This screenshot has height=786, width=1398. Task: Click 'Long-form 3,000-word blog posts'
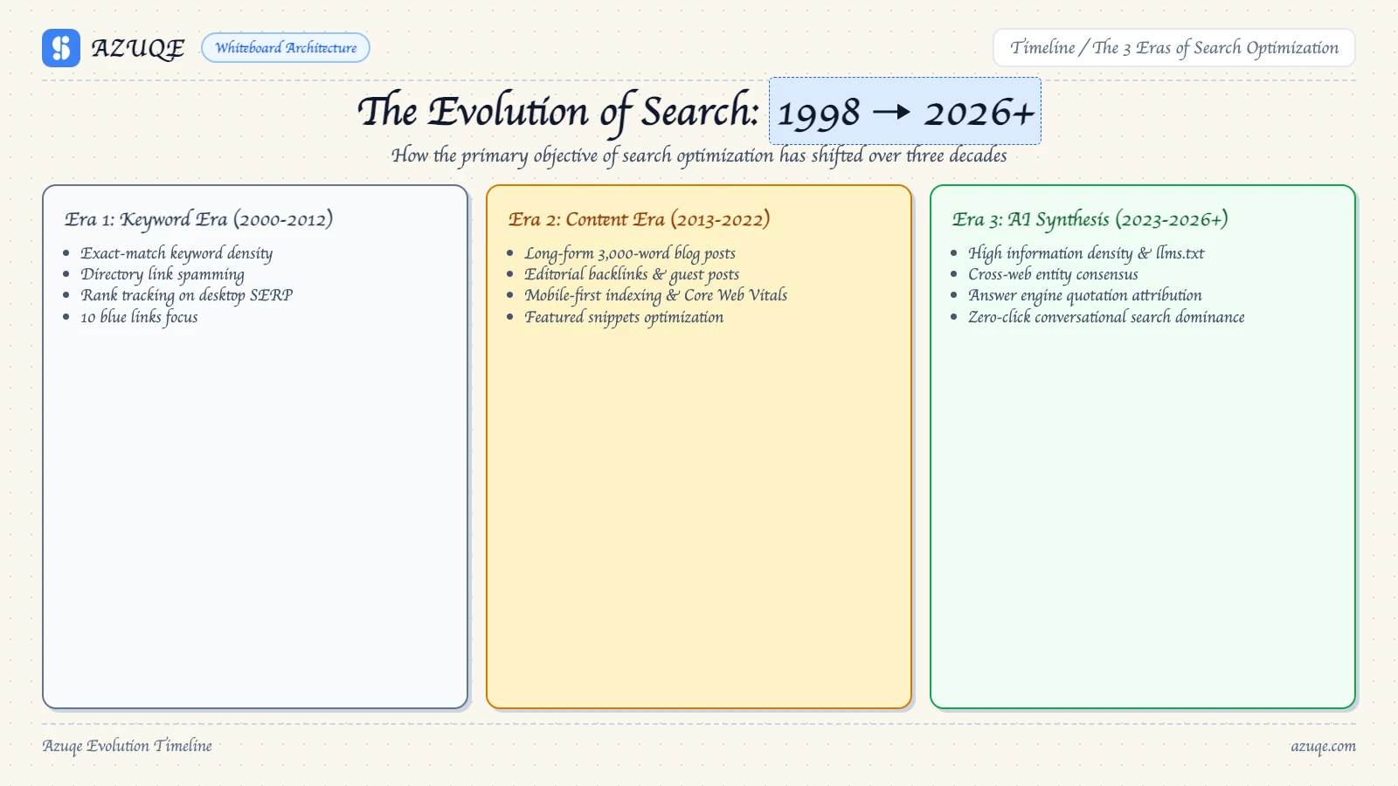pos(630,253)
